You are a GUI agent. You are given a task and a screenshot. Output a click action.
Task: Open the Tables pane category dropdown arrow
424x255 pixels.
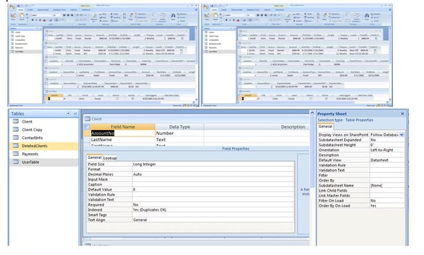point(68,113)
